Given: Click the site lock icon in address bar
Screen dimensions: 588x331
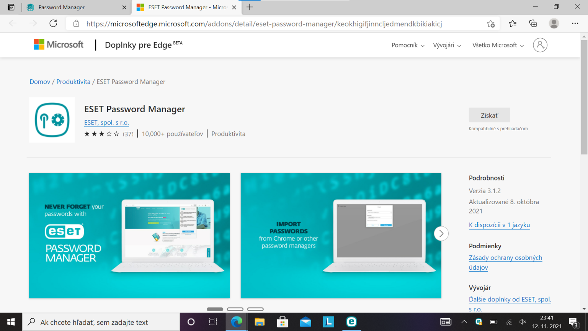Looking at the screenshot, I should tap(76, 23).
